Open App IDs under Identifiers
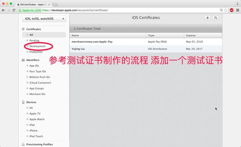The width and height of the screenshot is (241, 147). (x=34, y=66)
